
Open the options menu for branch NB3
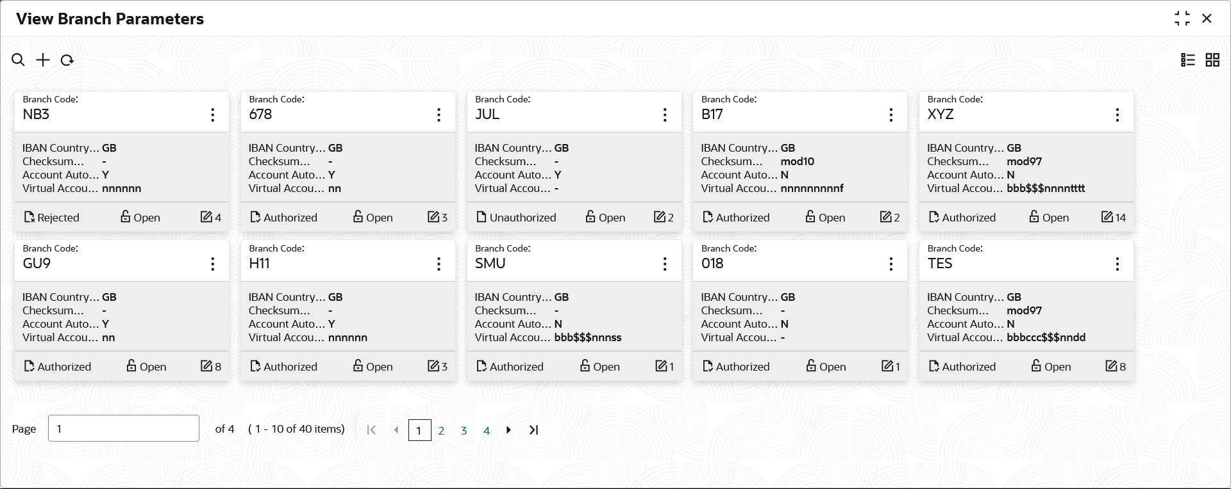tap(213, 115)
